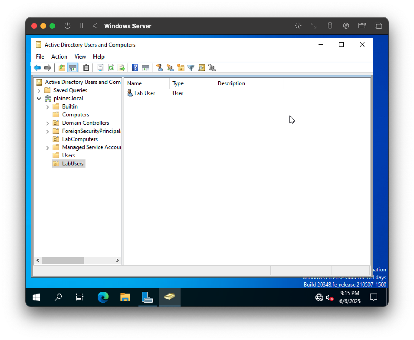Click the VM power icon in the title bar
Image resolution: width=414 pixels, height=340 pixels.
[x=68, y=26]
